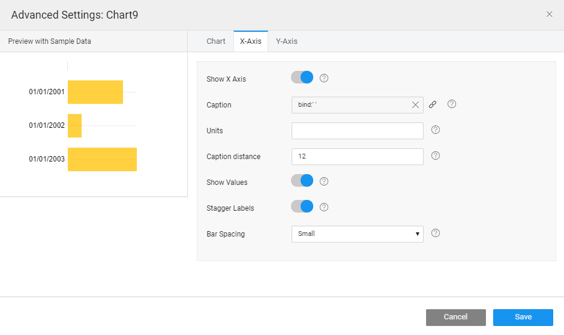Open help for Stagger Labels
The height and width of the screenshot is (335, 564).
pyautogui.click(x=324, y=207)
